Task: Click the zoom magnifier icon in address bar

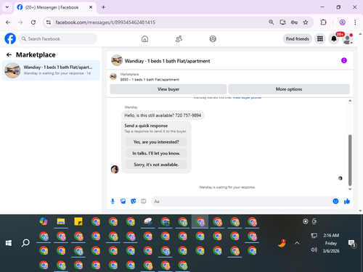Action: pyautogui.click(x=272, y=22)
